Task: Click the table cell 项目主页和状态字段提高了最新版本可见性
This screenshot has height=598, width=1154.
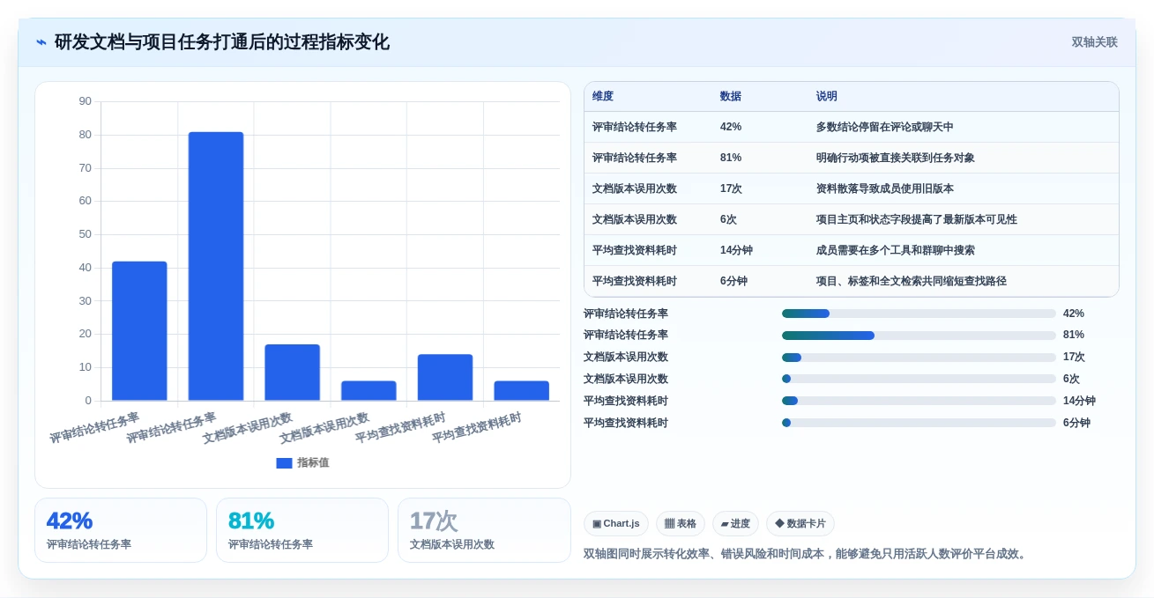Action: pos(917,219)
